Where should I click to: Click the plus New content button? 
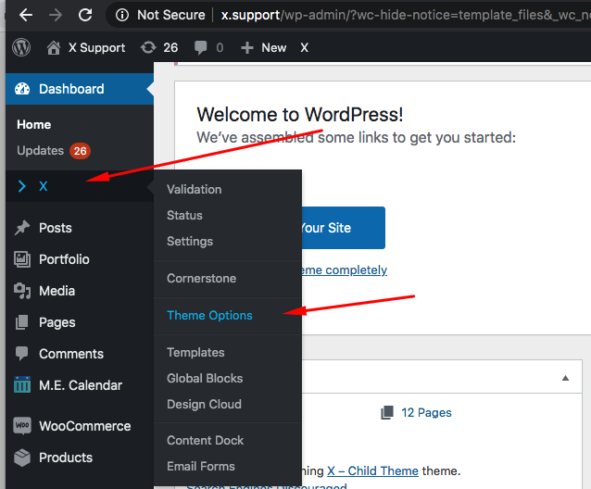coord(263,47)
